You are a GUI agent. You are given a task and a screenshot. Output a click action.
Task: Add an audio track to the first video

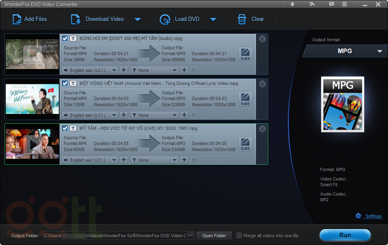pyautogui.click(x=124, y=70)
